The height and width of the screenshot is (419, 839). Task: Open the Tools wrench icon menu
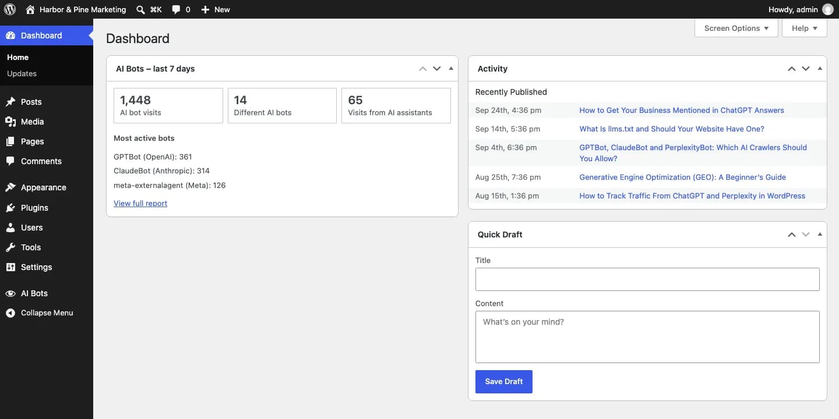click(x=10, y=247)
